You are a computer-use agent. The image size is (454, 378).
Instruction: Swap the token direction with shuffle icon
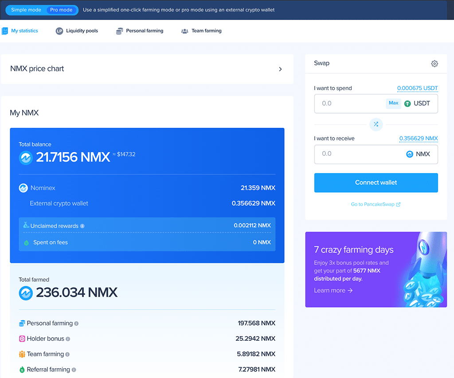(376, 125)
